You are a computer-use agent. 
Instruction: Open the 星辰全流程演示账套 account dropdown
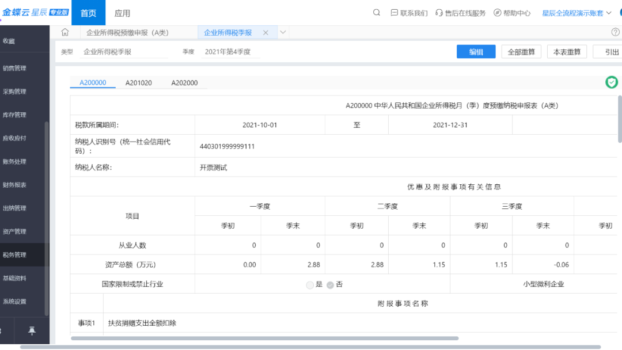(577, 13)
